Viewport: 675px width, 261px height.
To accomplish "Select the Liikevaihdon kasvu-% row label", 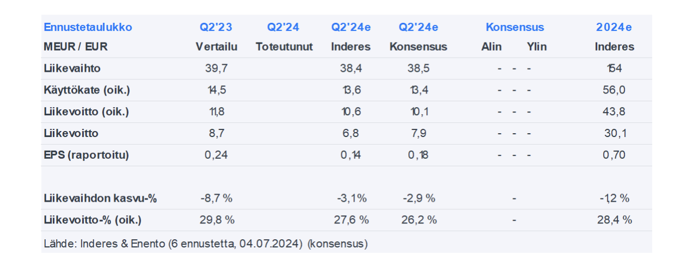I will 100,198.
